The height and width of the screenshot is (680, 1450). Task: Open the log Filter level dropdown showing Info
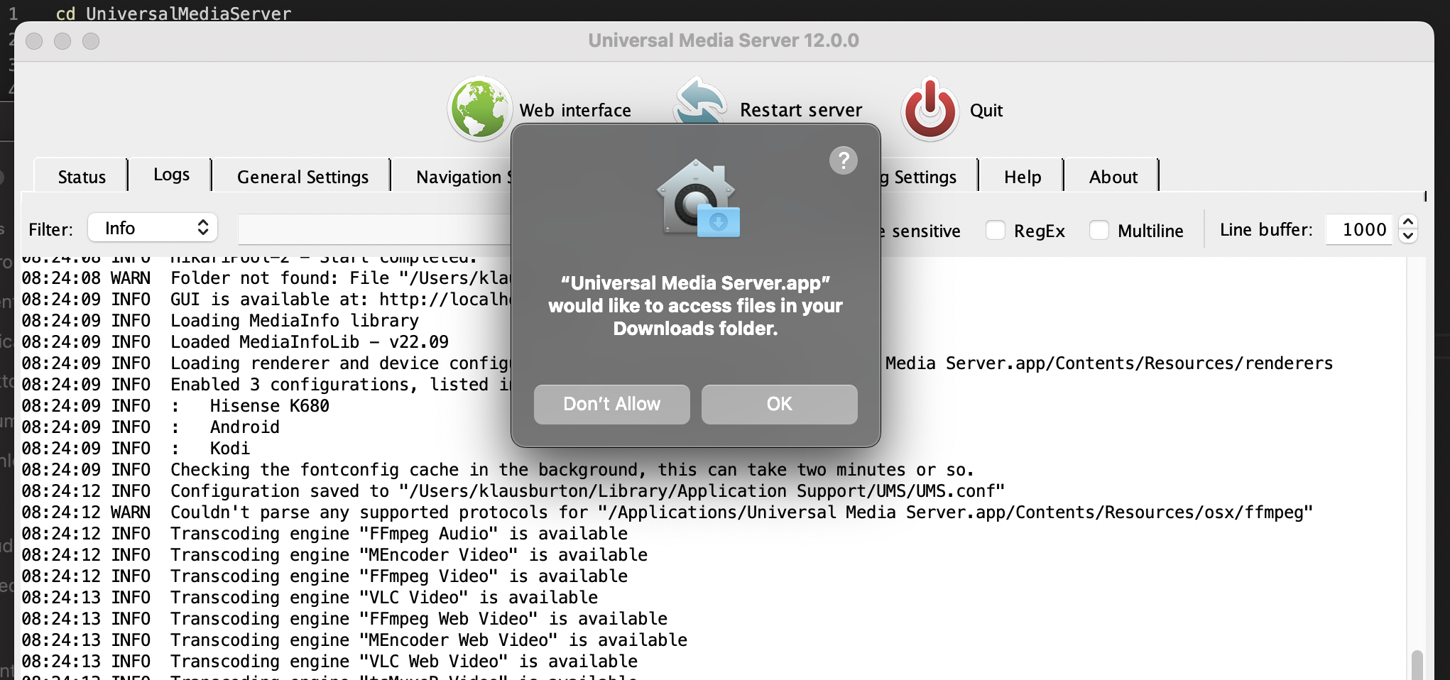(152, 228)
